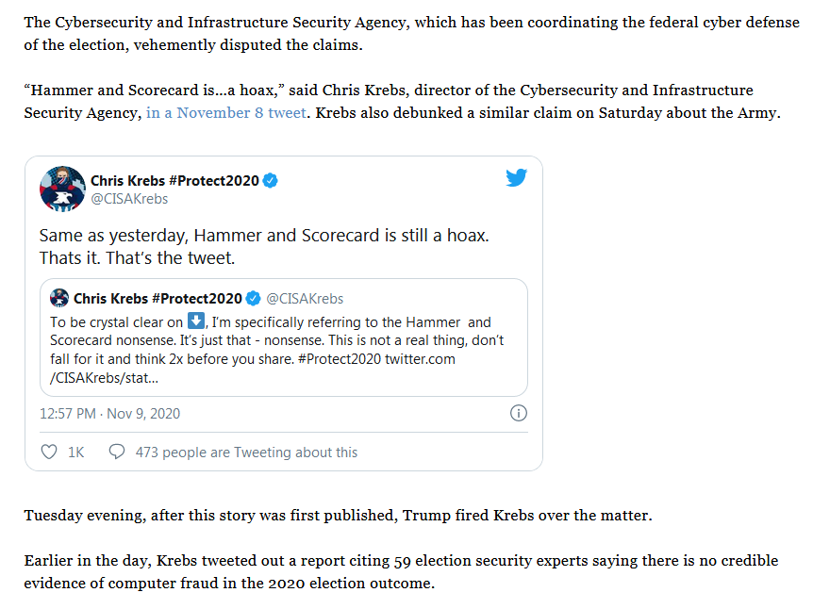This screenshot has height=609, width=813.
Task: Open "473 people are Tweeting about this"
Action: click(x=246, y=453)
